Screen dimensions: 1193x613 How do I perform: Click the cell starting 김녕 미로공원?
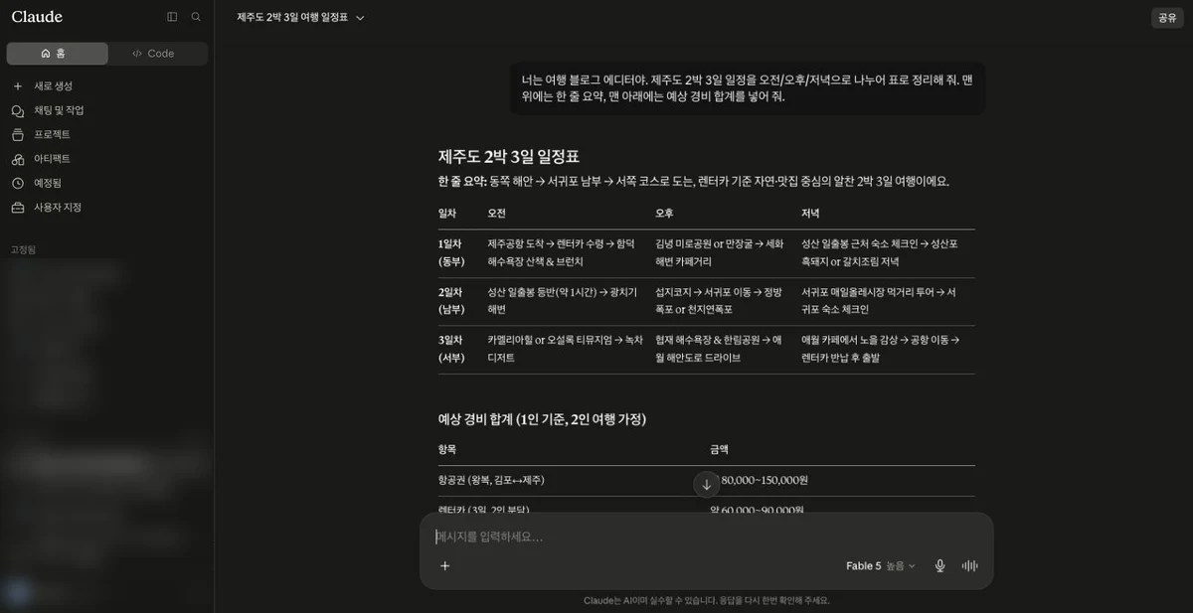pyautogui.click(x=720, y=252)
